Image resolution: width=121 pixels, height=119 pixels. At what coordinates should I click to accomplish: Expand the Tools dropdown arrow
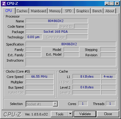[x=70, y=114]
